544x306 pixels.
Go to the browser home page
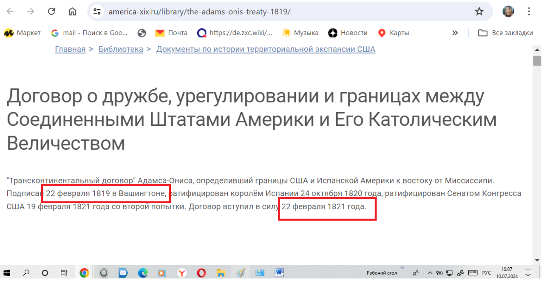tap(72, 11)
